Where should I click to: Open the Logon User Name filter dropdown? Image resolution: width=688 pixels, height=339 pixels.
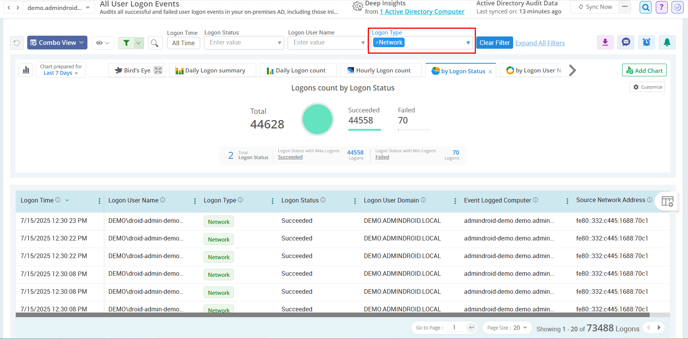[363, 43]
